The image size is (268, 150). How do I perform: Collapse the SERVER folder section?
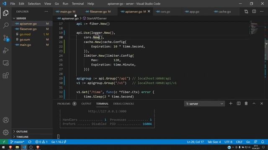tap(32, 18)
